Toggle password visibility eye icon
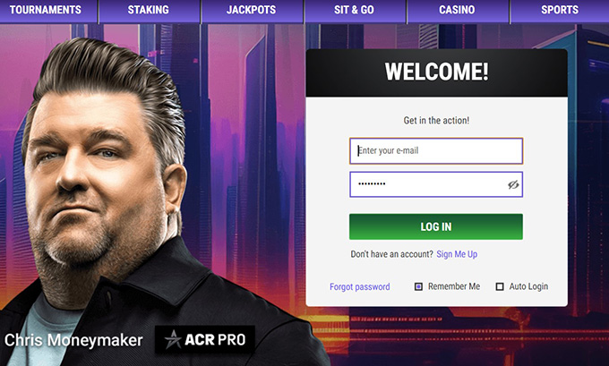The height and width of the screenshot is (366, 609). tap(513, 184)
